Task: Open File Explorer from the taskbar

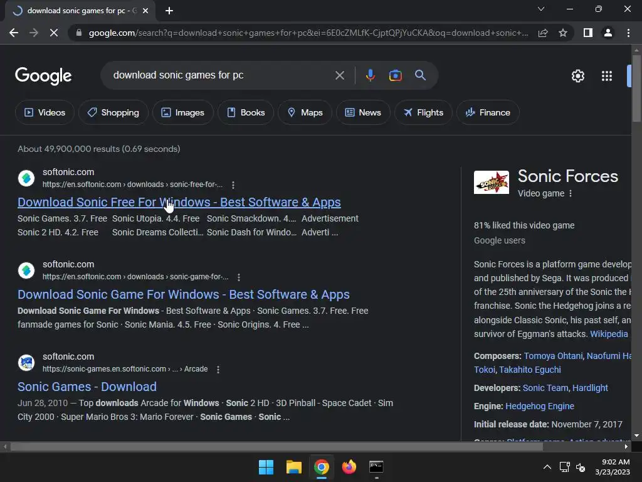Action: pyautogui.click(x=293, y=467)
